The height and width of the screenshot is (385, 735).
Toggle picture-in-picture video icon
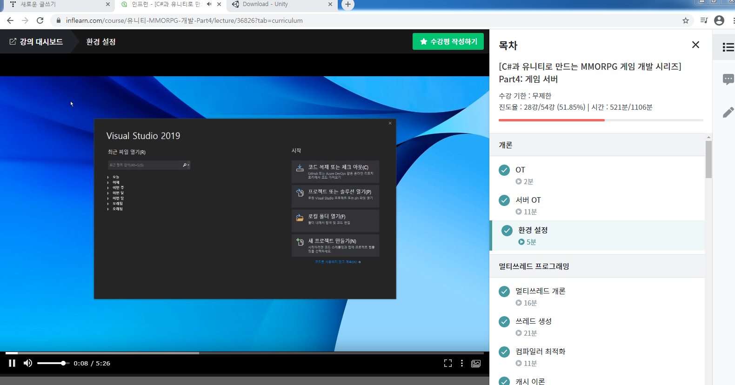476,363
